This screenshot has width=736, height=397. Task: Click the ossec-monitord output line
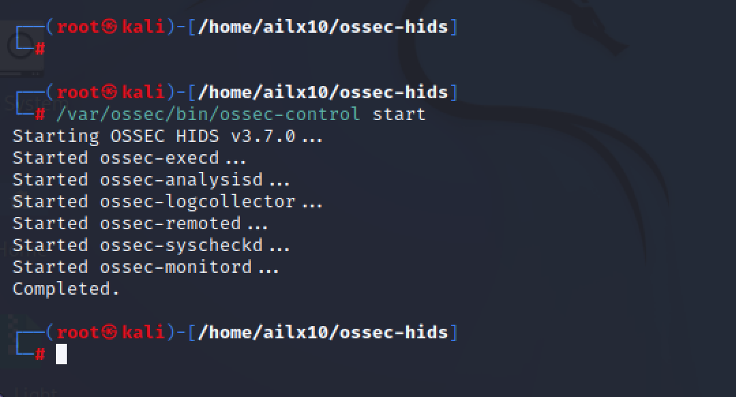click(x=145, y=267)
